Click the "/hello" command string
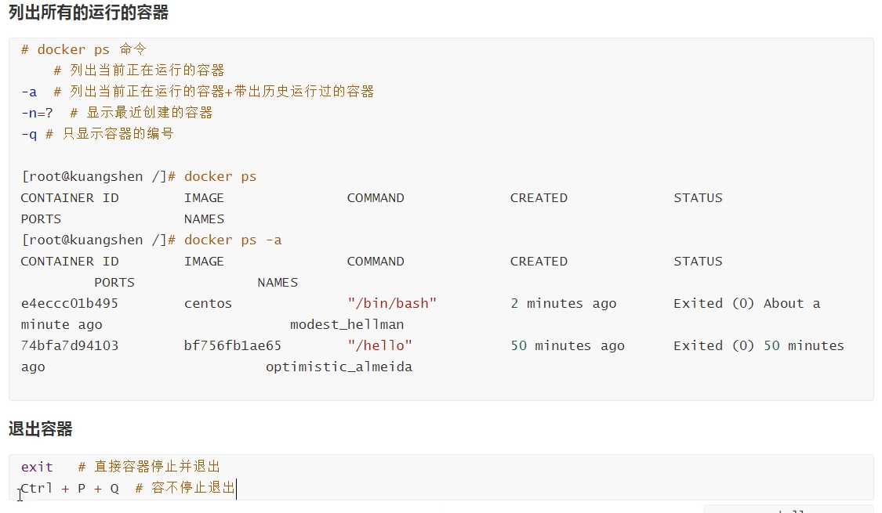 coord(379,345)
